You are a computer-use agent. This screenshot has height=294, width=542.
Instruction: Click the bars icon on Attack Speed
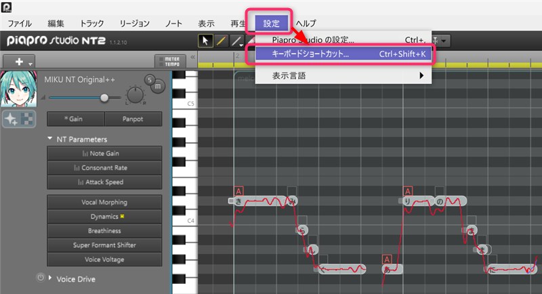click(81, 182)
